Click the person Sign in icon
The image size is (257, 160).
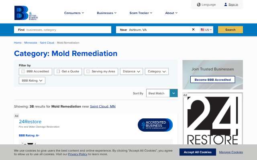(x=226, y=4)
